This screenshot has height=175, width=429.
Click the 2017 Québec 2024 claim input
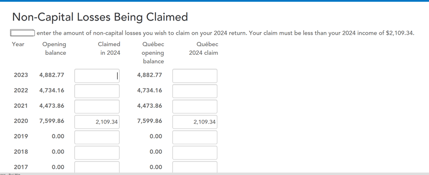[195, 167]
